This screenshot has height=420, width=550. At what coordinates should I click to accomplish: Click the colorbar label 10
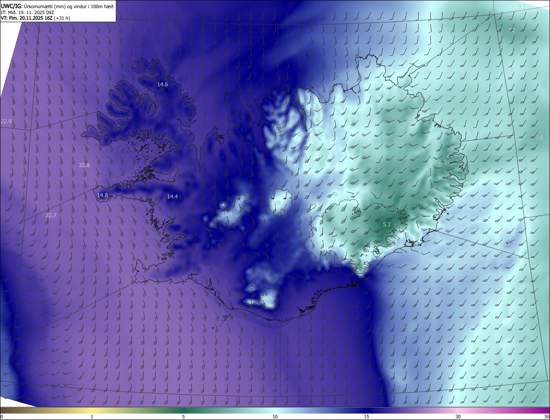coord(275,417)
